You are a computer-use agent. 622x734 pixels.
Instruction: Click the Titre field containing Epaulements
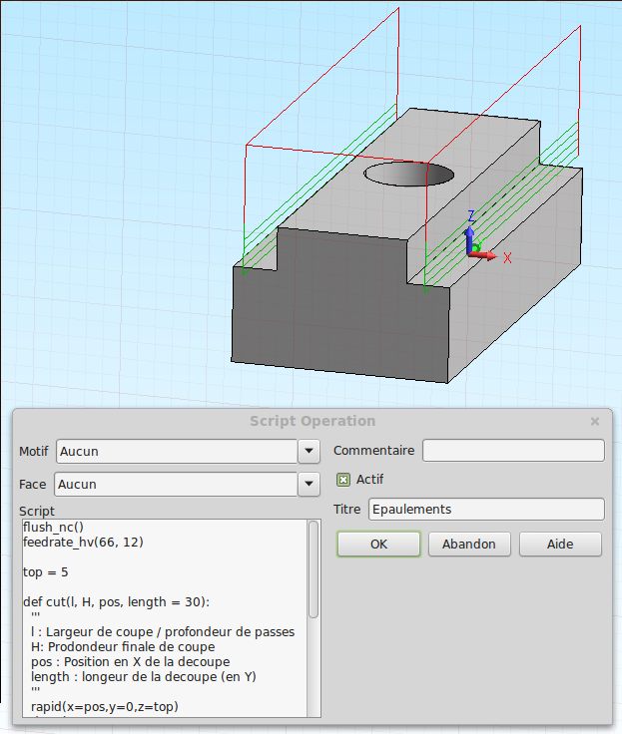(x=486, y=510)
